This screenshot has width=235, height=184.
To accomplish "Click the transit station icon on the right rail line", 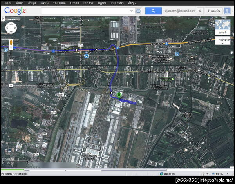I will 177,54.
